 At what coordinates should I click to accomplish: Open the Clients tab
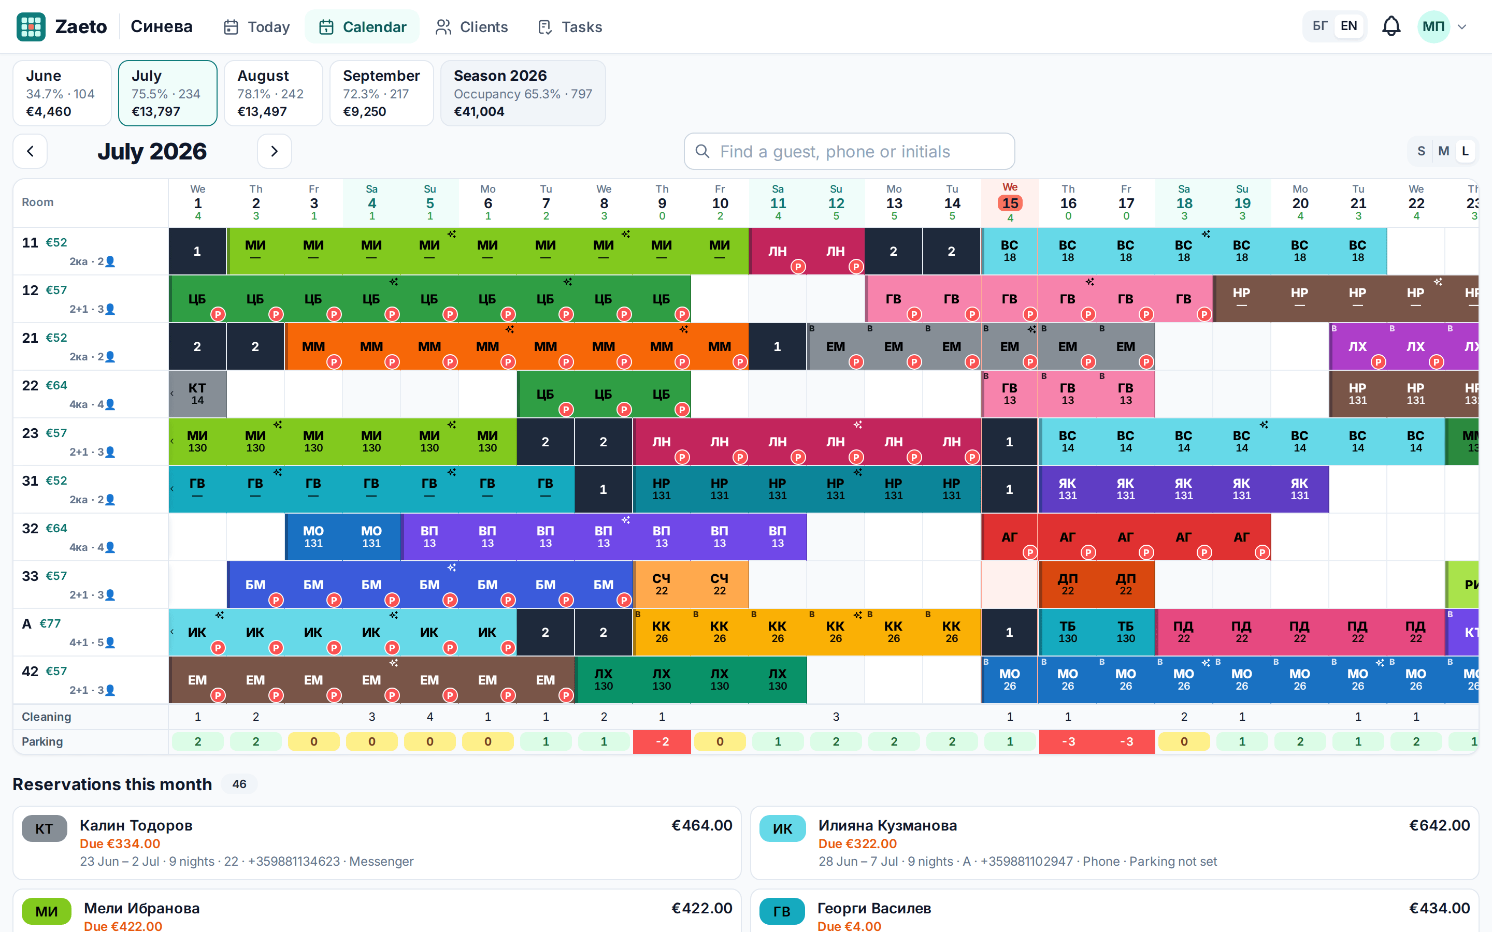pyautogui.click(x=471, y=26)
